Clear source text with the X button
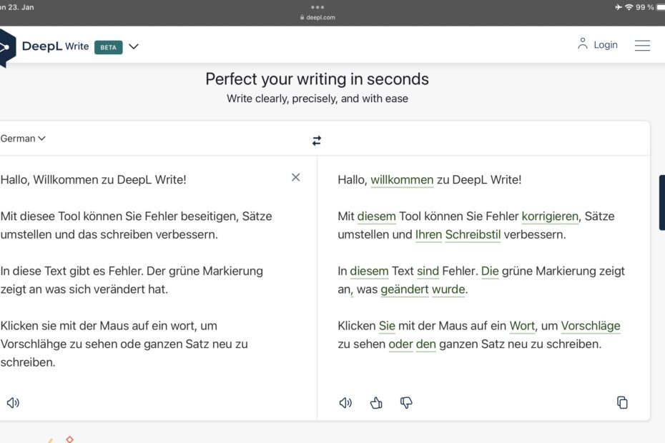 pos(295,177)
